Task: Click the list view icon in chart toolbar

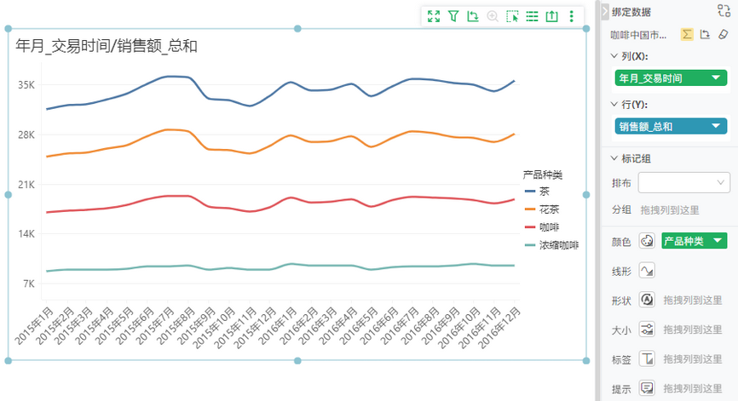Action: 532,16
